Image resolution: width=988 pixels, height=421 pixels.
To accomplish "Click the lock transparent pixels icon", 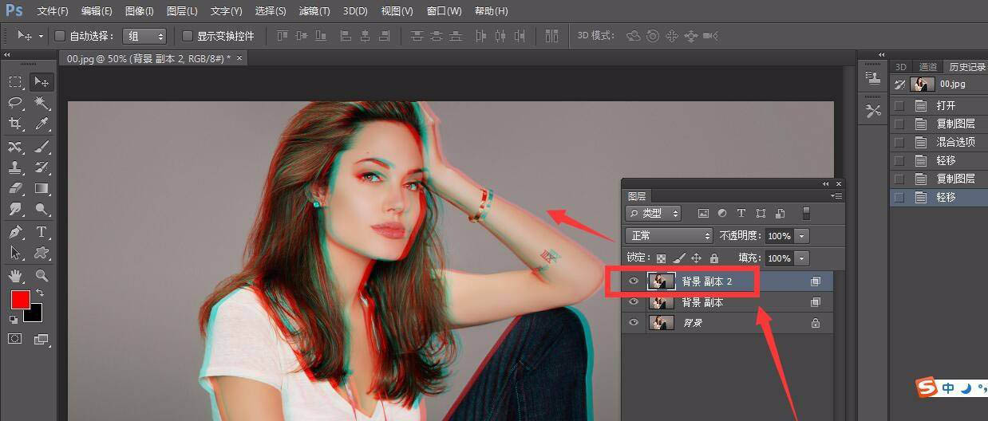I will coord(661,258).
